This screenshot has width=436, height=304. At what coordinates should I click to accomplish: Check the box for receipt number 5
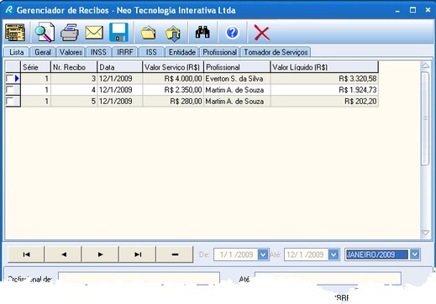tap(10, 101)
